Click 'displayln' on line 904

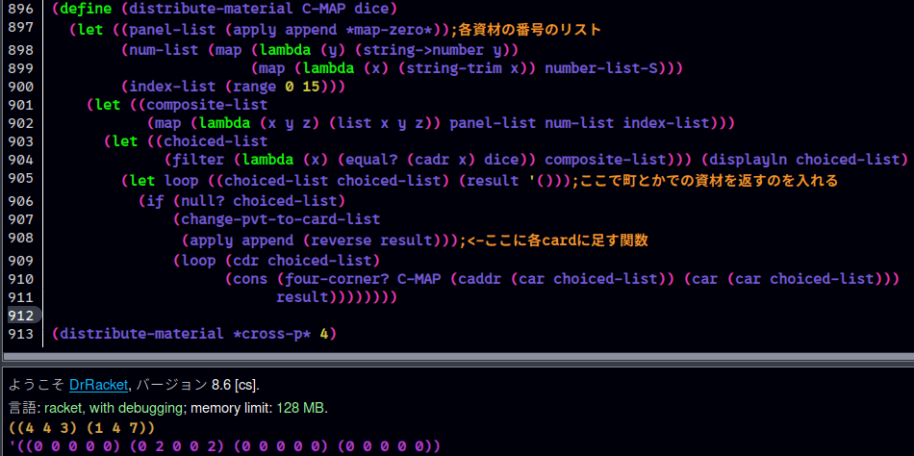(x=749, y=160)
